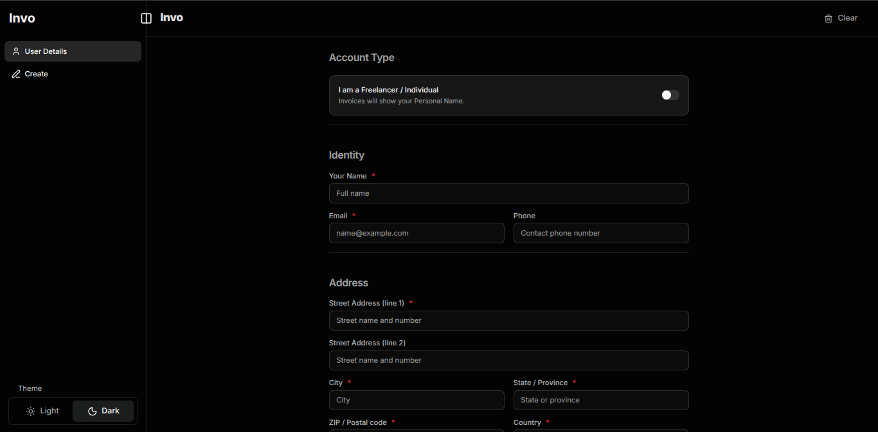878x432 pixels.
Task: Switch the theme to Light
Action: (42, 411)
